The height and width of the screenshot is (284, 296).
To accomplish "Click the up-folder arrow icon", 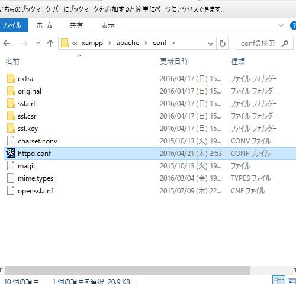I will point(50,43).
